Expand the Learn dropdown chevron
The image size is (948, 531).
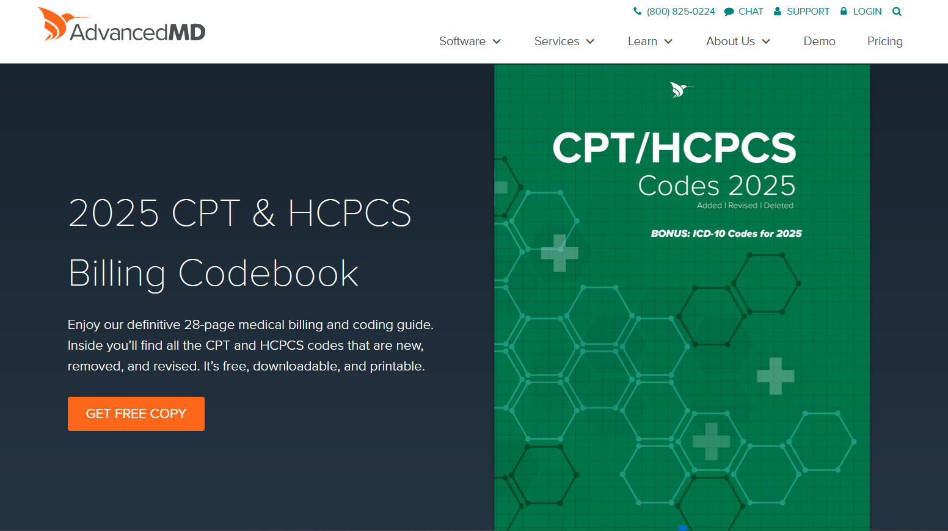tap(668, 42)
